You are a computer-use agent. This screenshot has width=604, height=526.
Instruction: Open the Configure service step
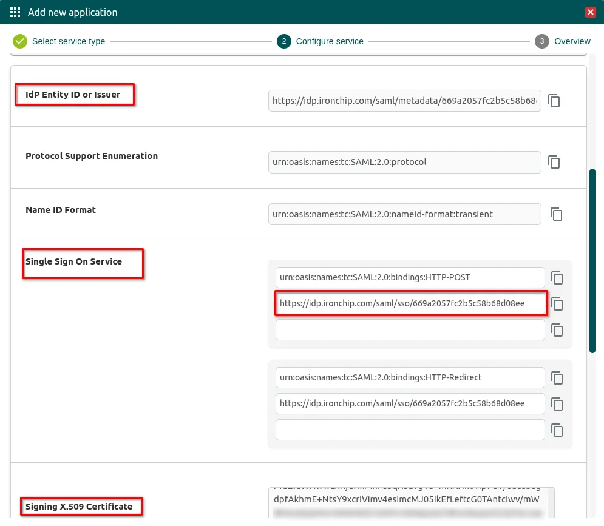pyautogui.click(x=330, y=41)
